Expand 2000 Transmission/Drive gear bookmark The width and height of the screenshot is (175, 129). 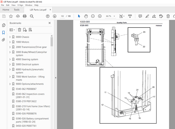point(10,47)
